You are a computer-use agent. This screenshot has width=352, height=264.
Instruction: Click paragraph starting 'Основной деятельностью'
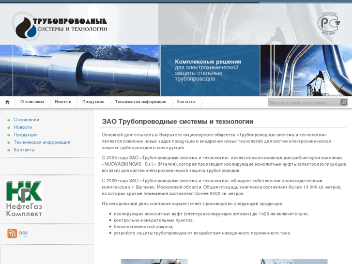tap(216, 141)
